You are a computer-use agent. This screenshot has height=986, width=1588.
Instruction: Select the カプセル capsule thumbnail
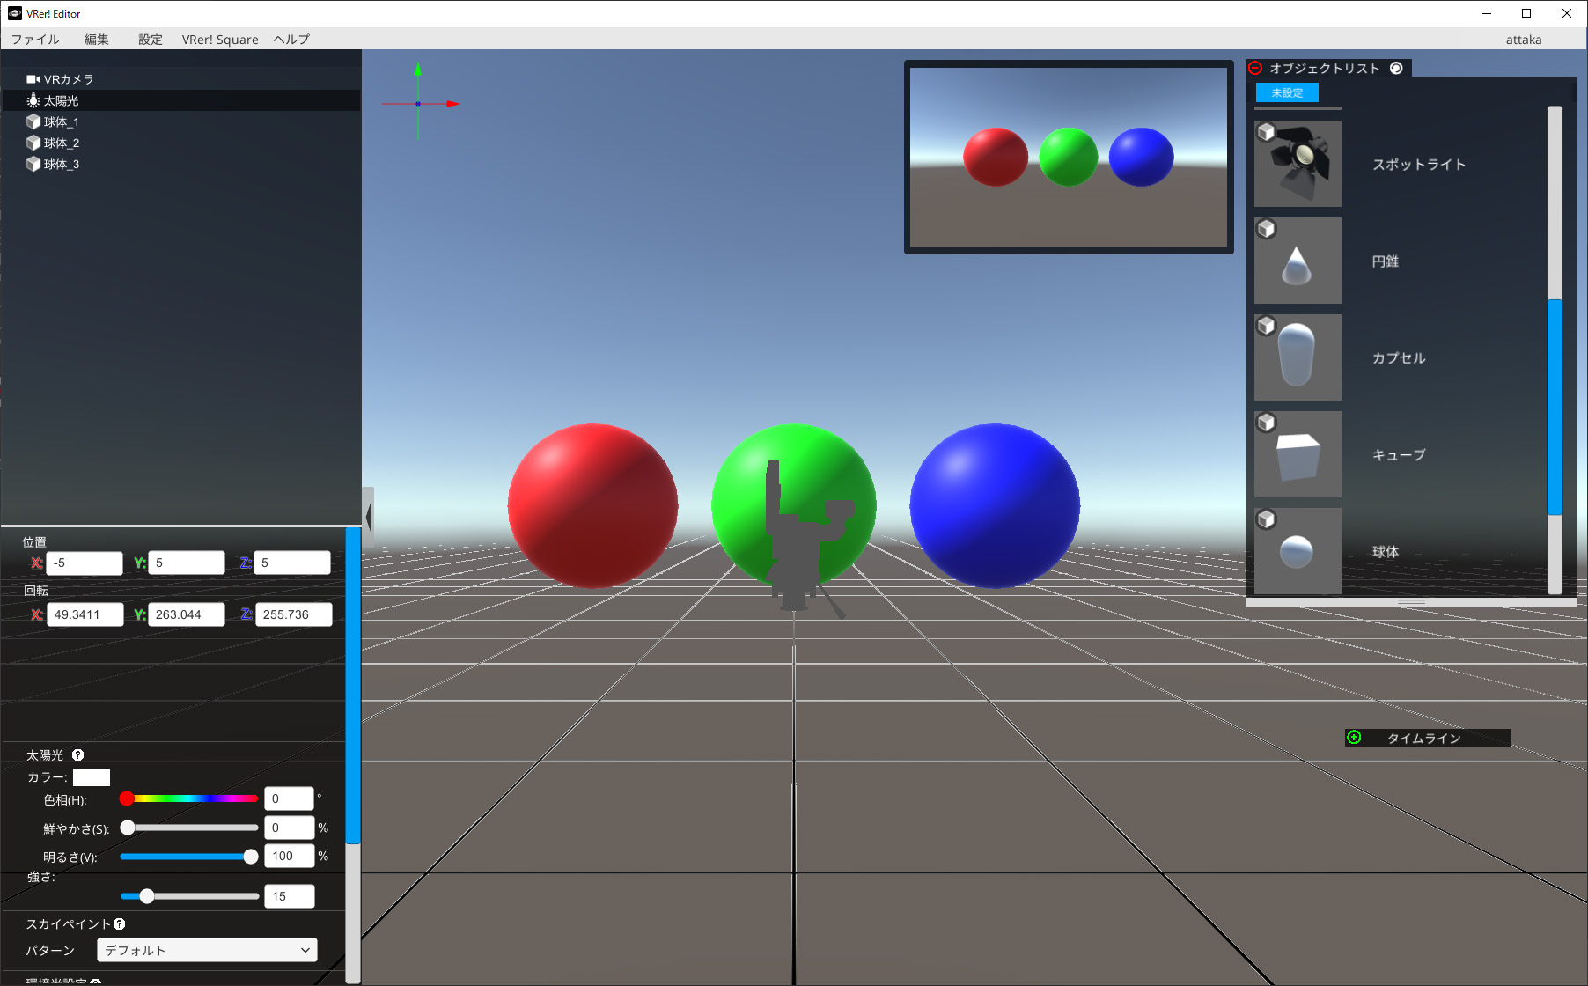click(x=1298, y=357)
